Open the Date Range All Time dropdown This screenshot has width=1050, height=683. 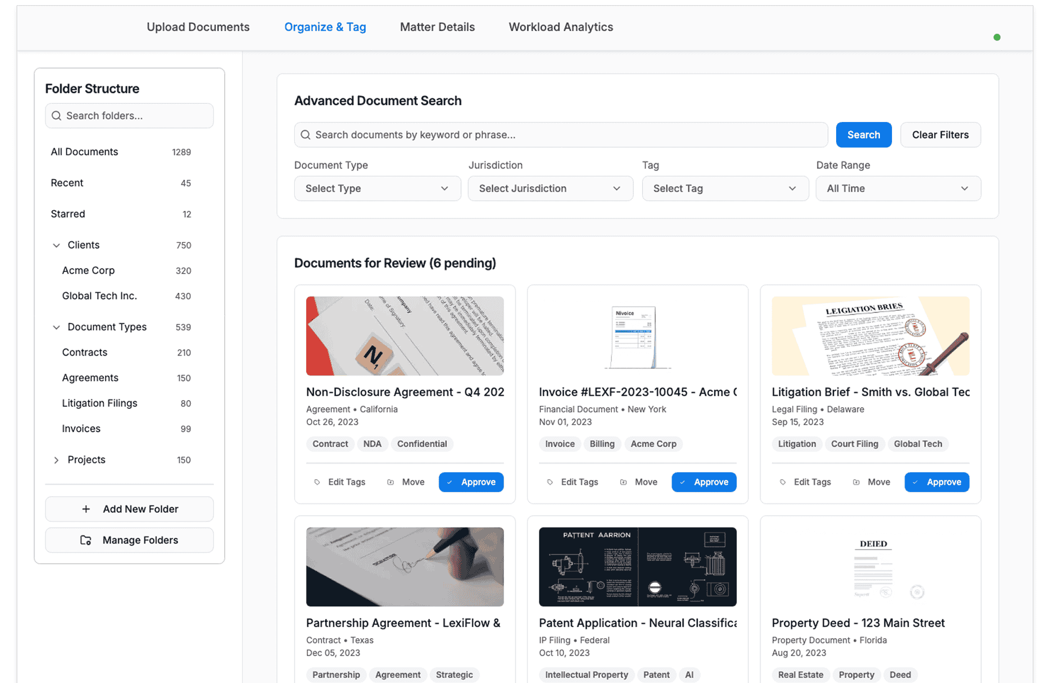coord(898,188)
